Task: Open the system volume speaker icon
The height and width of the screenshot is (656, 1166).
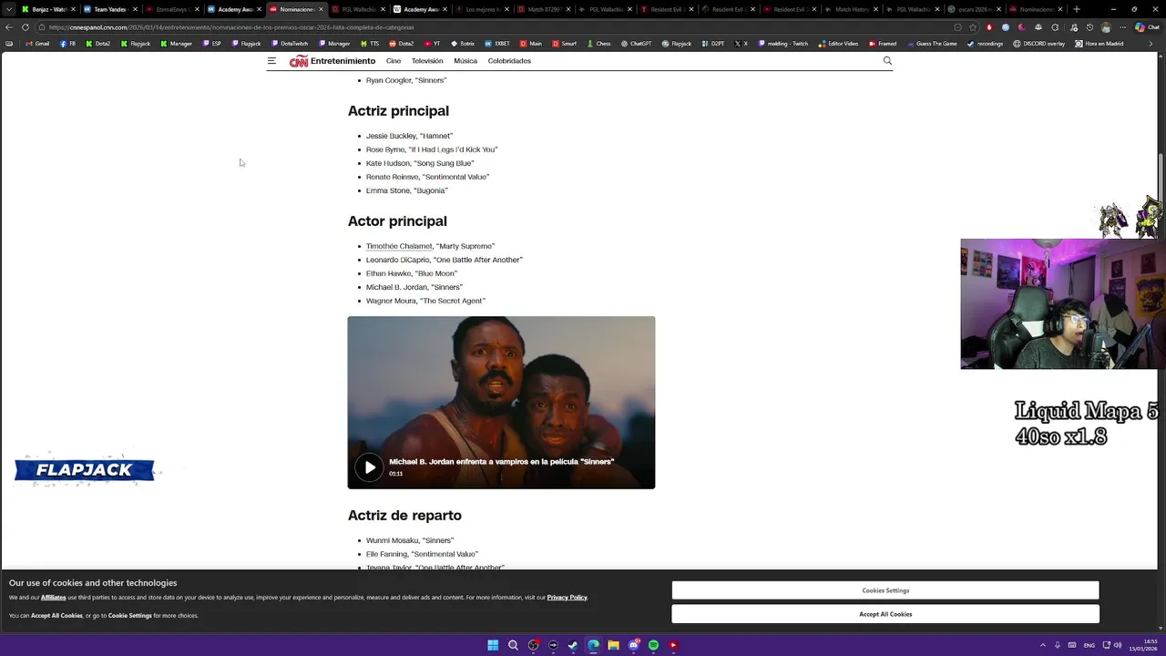Action: point(1118,645)
